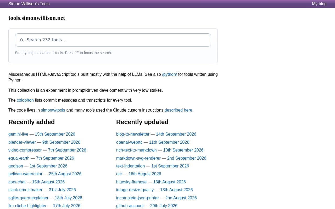Open the text-indentation tool

point(130,166)
